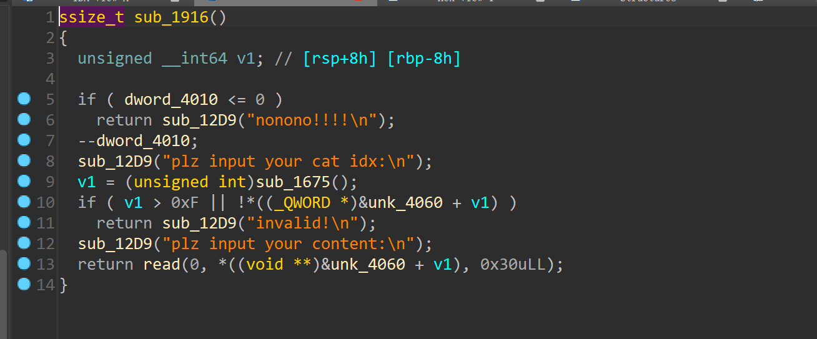
Task: Toggle breakpoint dot on line 12
Action: point(24,243)
